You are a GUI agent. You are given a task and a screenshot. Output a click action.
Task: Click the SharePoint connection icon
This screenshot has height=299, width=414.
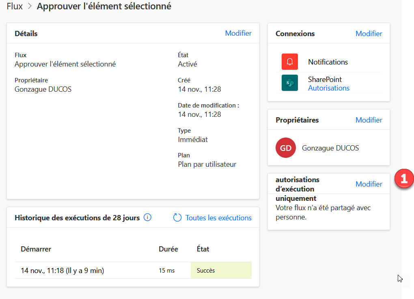point(290,83)
